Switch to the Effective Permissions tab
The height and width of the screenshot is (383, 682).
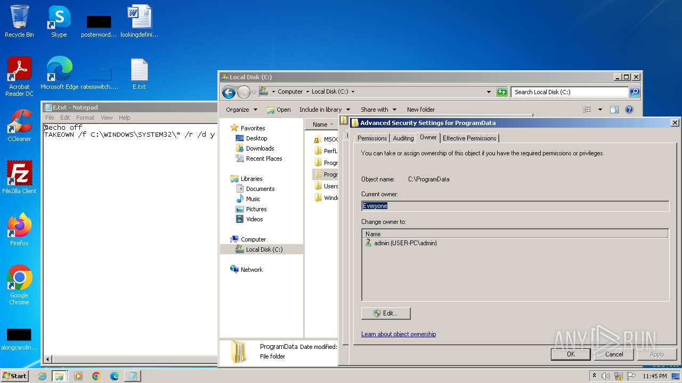pyautogui.click(x=469, y=138)
